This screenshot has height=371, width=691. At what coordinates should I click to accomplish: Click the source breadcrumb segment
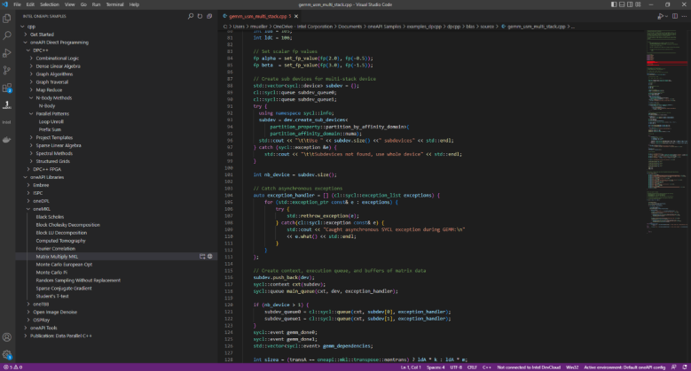[487, 27]
